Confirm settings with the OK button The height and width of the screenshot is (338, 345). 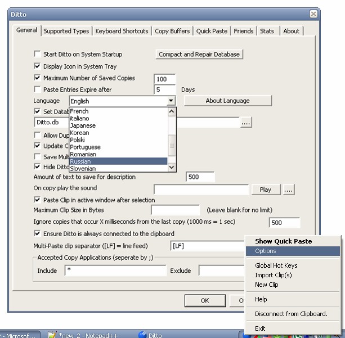coord(205,300)
